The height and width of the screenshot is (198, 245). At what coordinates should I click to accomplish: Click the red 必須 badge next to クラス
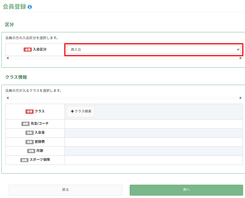[30, 112]
